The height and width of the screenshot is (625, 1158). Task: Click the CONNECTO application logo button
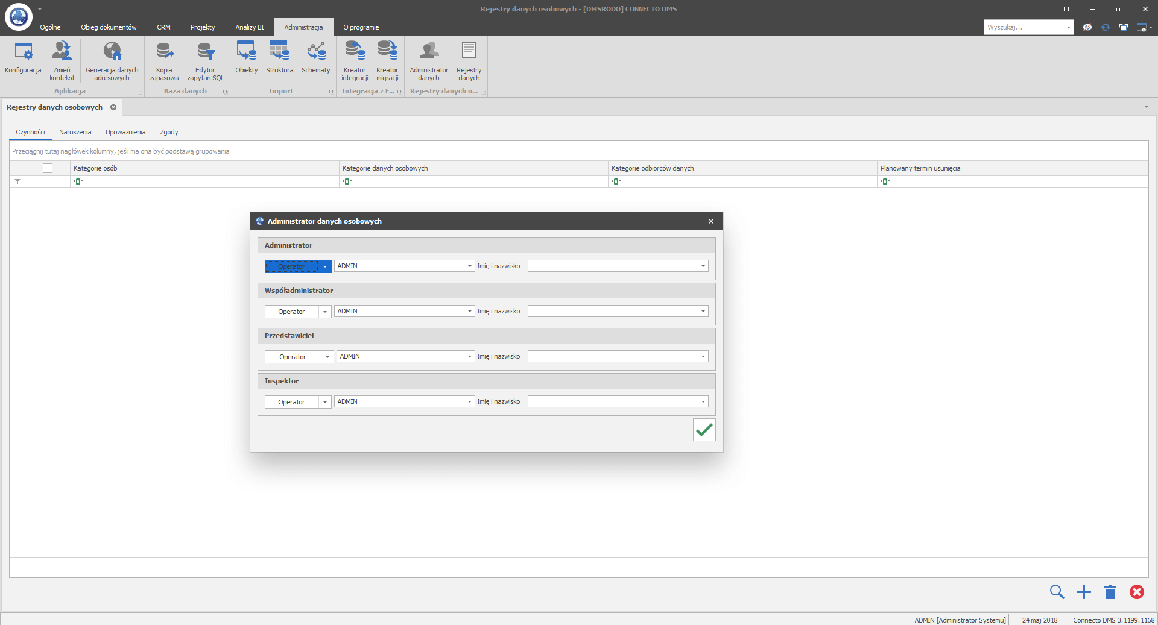point(18,16)
